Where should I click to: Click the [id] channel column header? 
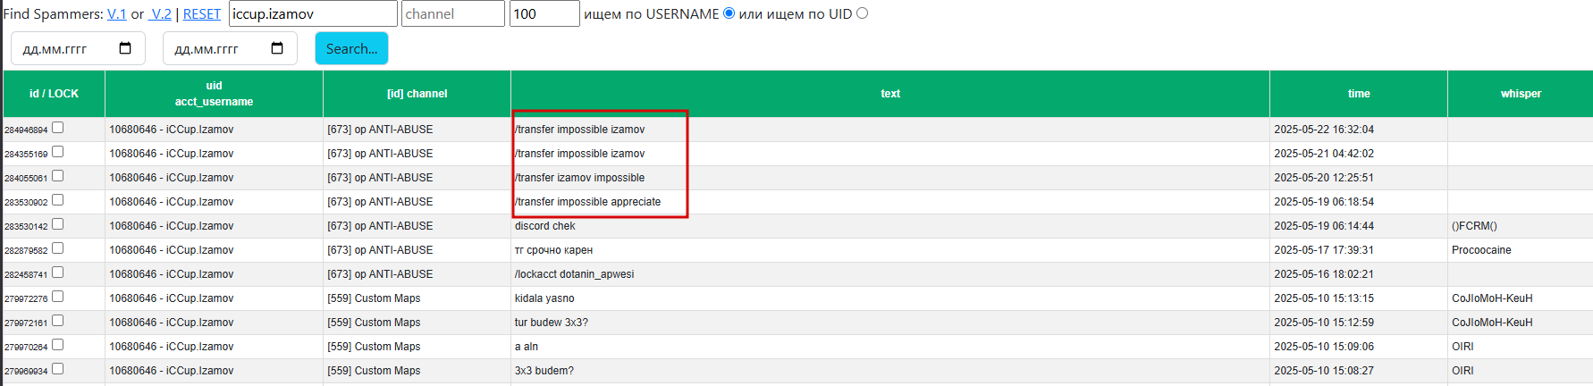[x=417, y=94]
